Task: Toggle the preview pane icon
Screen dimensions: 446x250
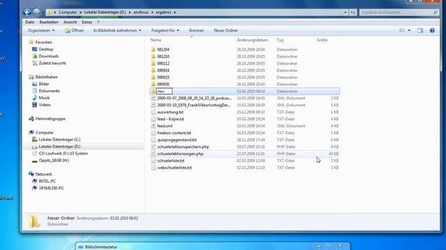Action: pyautogui.click(x=420, y=31)
